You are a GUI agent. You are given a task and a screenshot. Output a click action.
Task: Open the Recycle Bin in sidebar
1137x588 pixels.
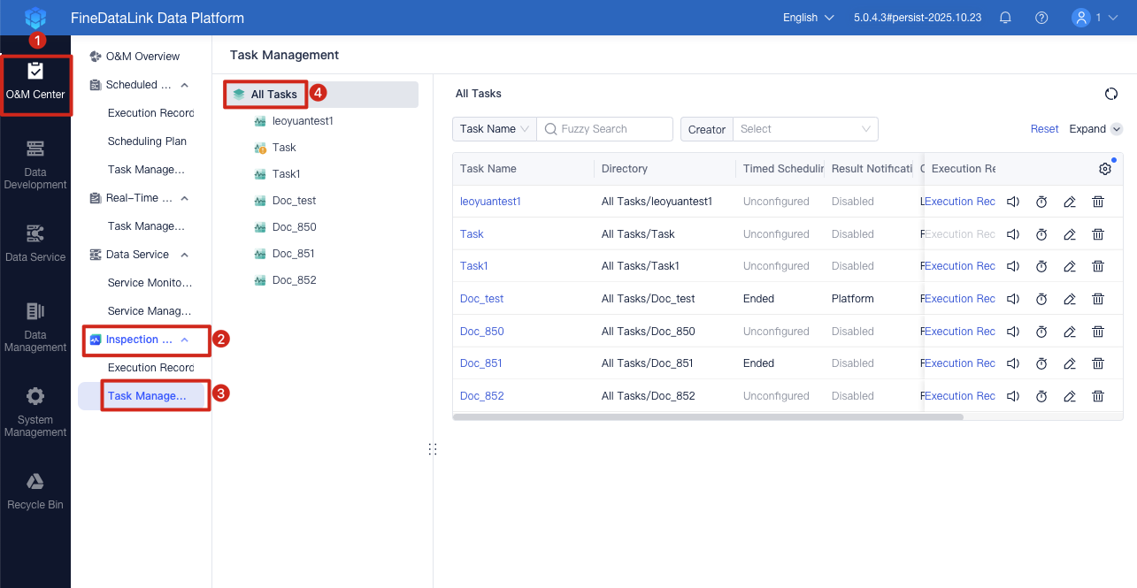tap(35, 492)
